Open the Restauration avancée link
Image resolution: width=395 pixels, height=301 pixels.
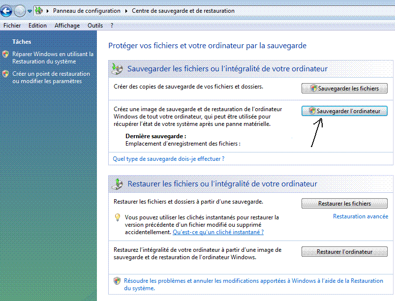[361, 216]
